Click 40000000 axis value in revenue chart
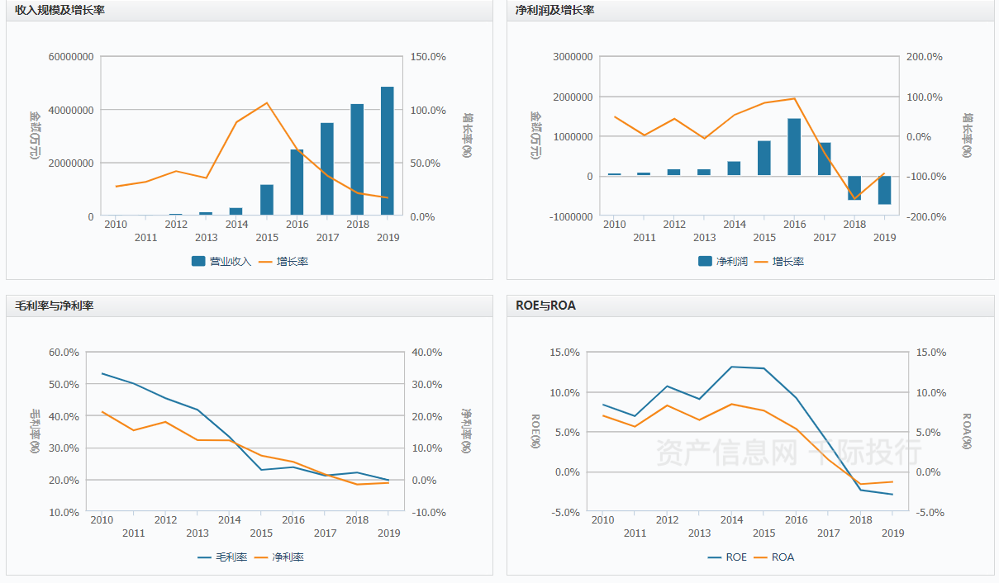The height and width of the screenshot is (583, 999). pos(71,110)
